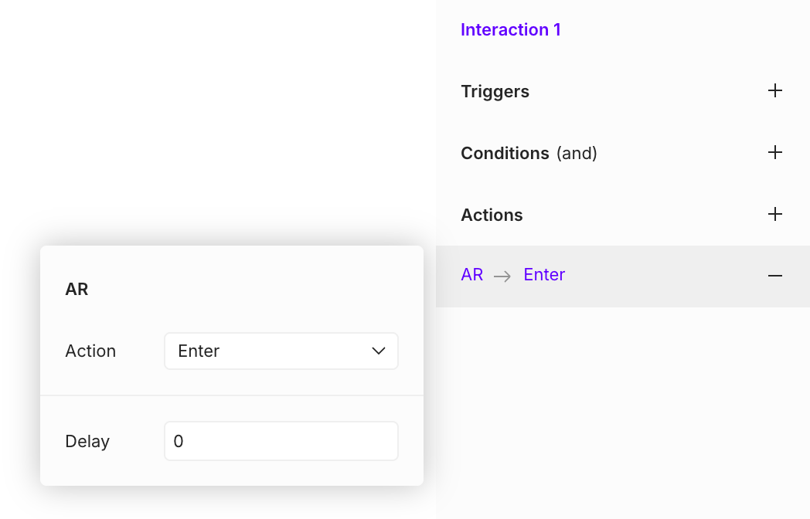Remove the AR Enter action with the minus icon

point(775,276)
